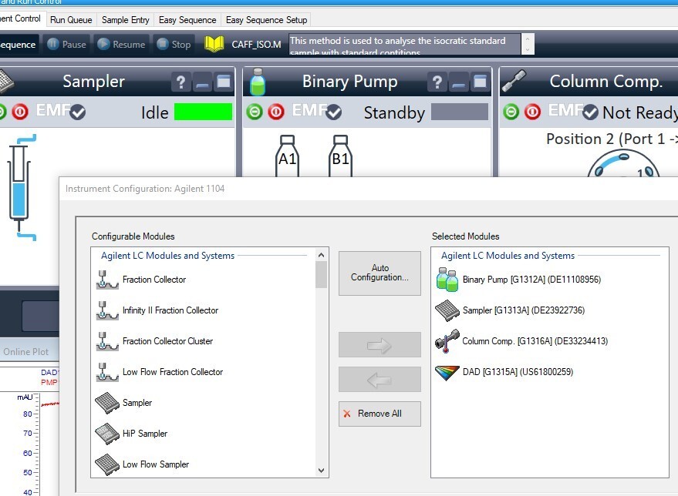
Task: Minimize the Sampler module panel
Action: (x=202, y=82)
